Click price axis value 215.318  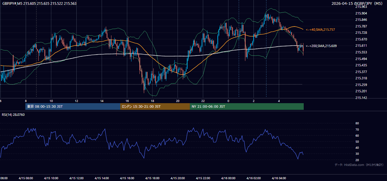[x=361, y=78]
